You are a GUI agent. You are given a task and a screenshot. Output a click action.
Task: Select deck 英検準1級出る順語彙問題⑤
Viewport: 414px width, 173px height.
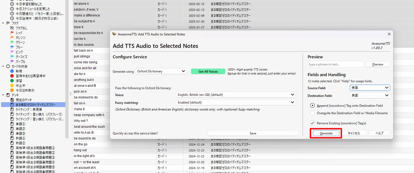click(x=33, y=167)
